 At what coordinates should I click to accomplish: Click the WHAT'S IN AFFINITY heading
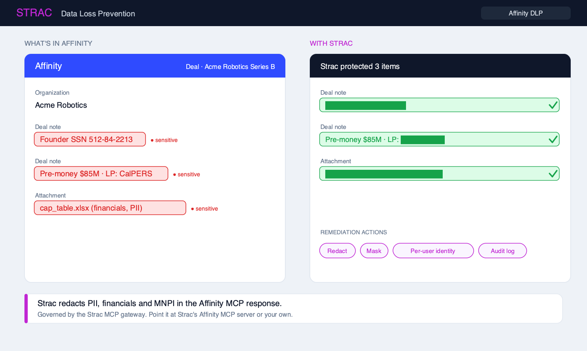pyautogui.click(x=58, y=43)
